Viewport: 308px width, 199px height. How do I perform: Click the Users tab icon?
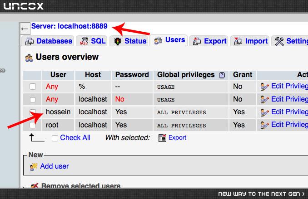[159, 40]
